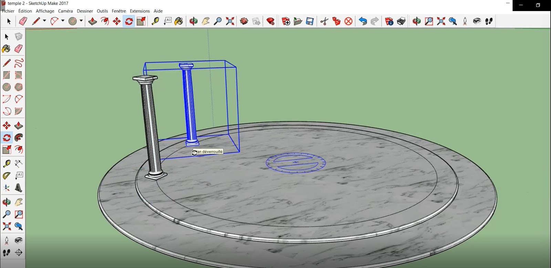Pick the Protractor tool in the left palette
The width and height of the screenshot is (551, 268).
[x=7, y=176]
